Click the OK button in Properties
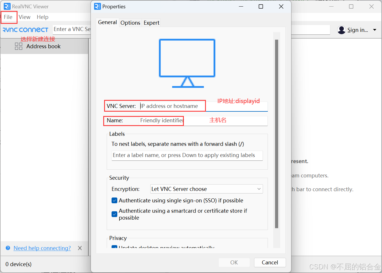382x273 pixels. coord(234,262)
